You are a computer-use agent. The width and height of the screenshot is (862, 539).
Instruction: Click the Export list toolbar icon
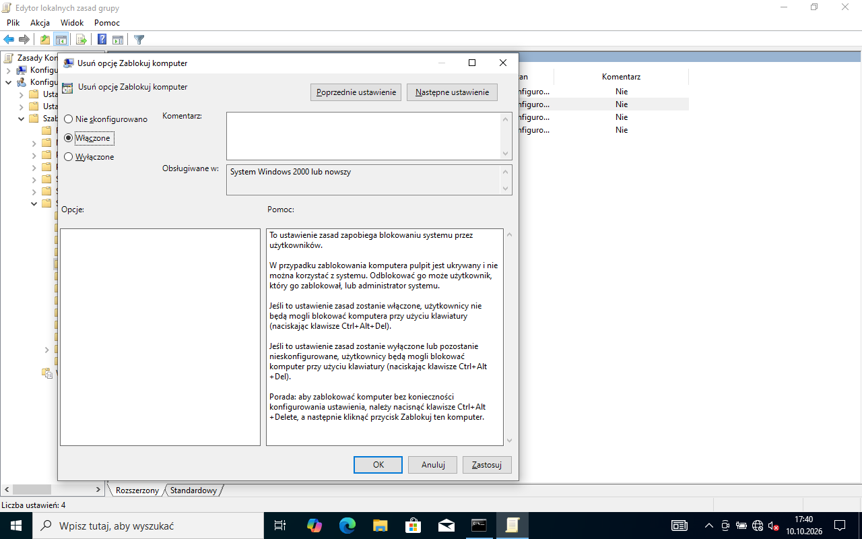[x=81, y=40]
